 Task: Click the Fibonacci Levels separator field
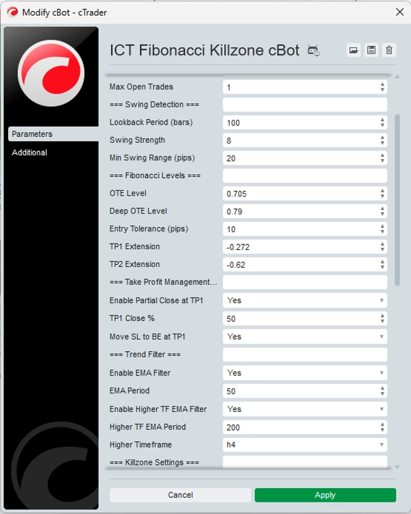point(305,176)
